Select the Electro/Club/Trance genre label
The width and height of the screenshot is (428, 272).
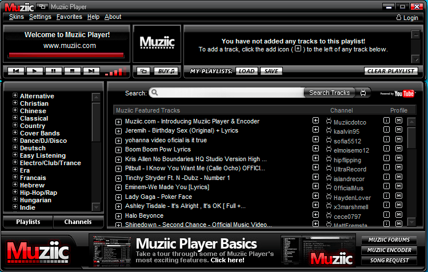pos(50,163)
